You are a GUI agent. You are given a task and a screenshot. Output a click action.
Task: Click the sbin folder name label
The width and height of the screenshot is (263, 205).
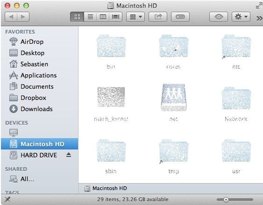coord(111,171)
